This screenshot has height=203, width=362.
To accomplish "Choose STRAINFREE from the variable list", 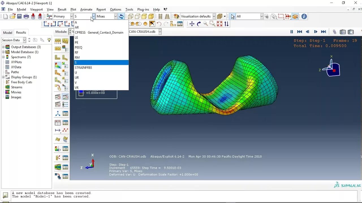I will [x=101, y=67].
